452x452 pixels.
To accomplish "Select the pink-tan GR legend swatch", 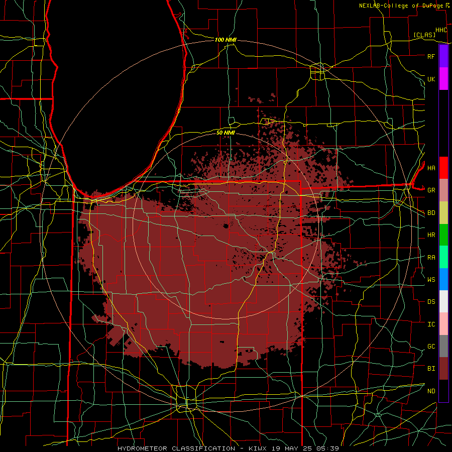I will pos(443,190).
